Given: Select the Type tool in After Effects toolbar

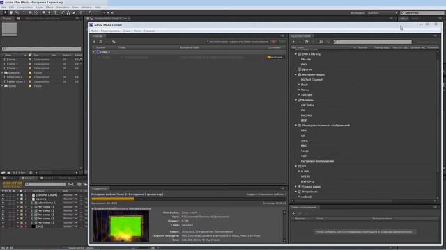Looking at the screenshot, I should 56,12.
